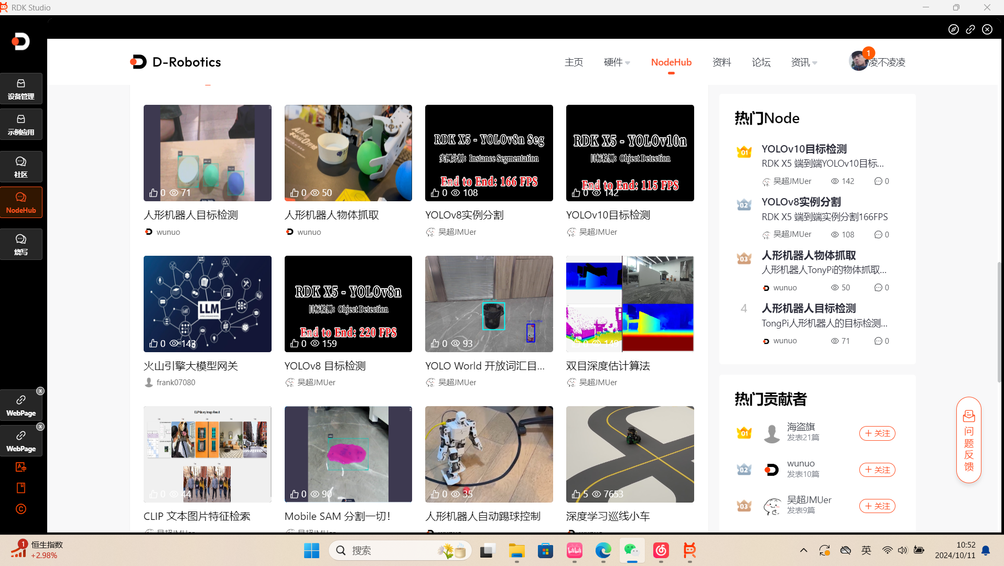The image size is (1004, 566).
Task: Open the 问题反馈 feedback button
Action: pyautogui.click(x=969, y=440)
